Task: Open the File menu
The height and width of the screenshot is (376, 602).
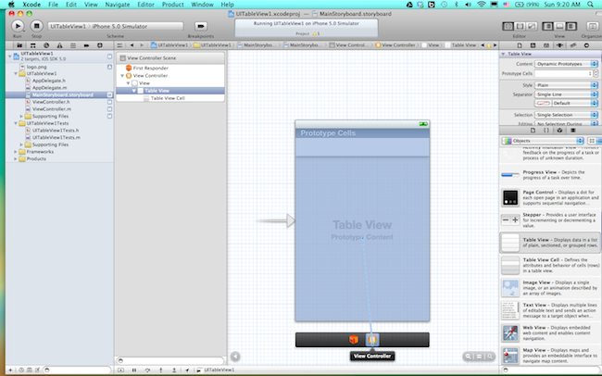Action: [x=53, y=5]
